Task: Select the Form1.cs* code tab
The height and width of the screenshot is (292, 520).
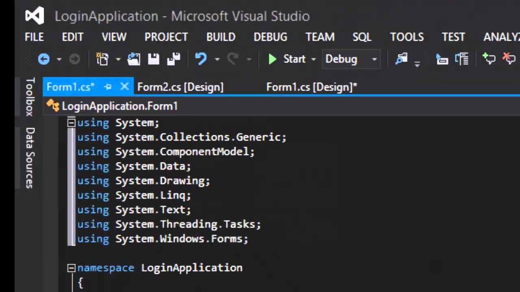Action: (71, 87)
